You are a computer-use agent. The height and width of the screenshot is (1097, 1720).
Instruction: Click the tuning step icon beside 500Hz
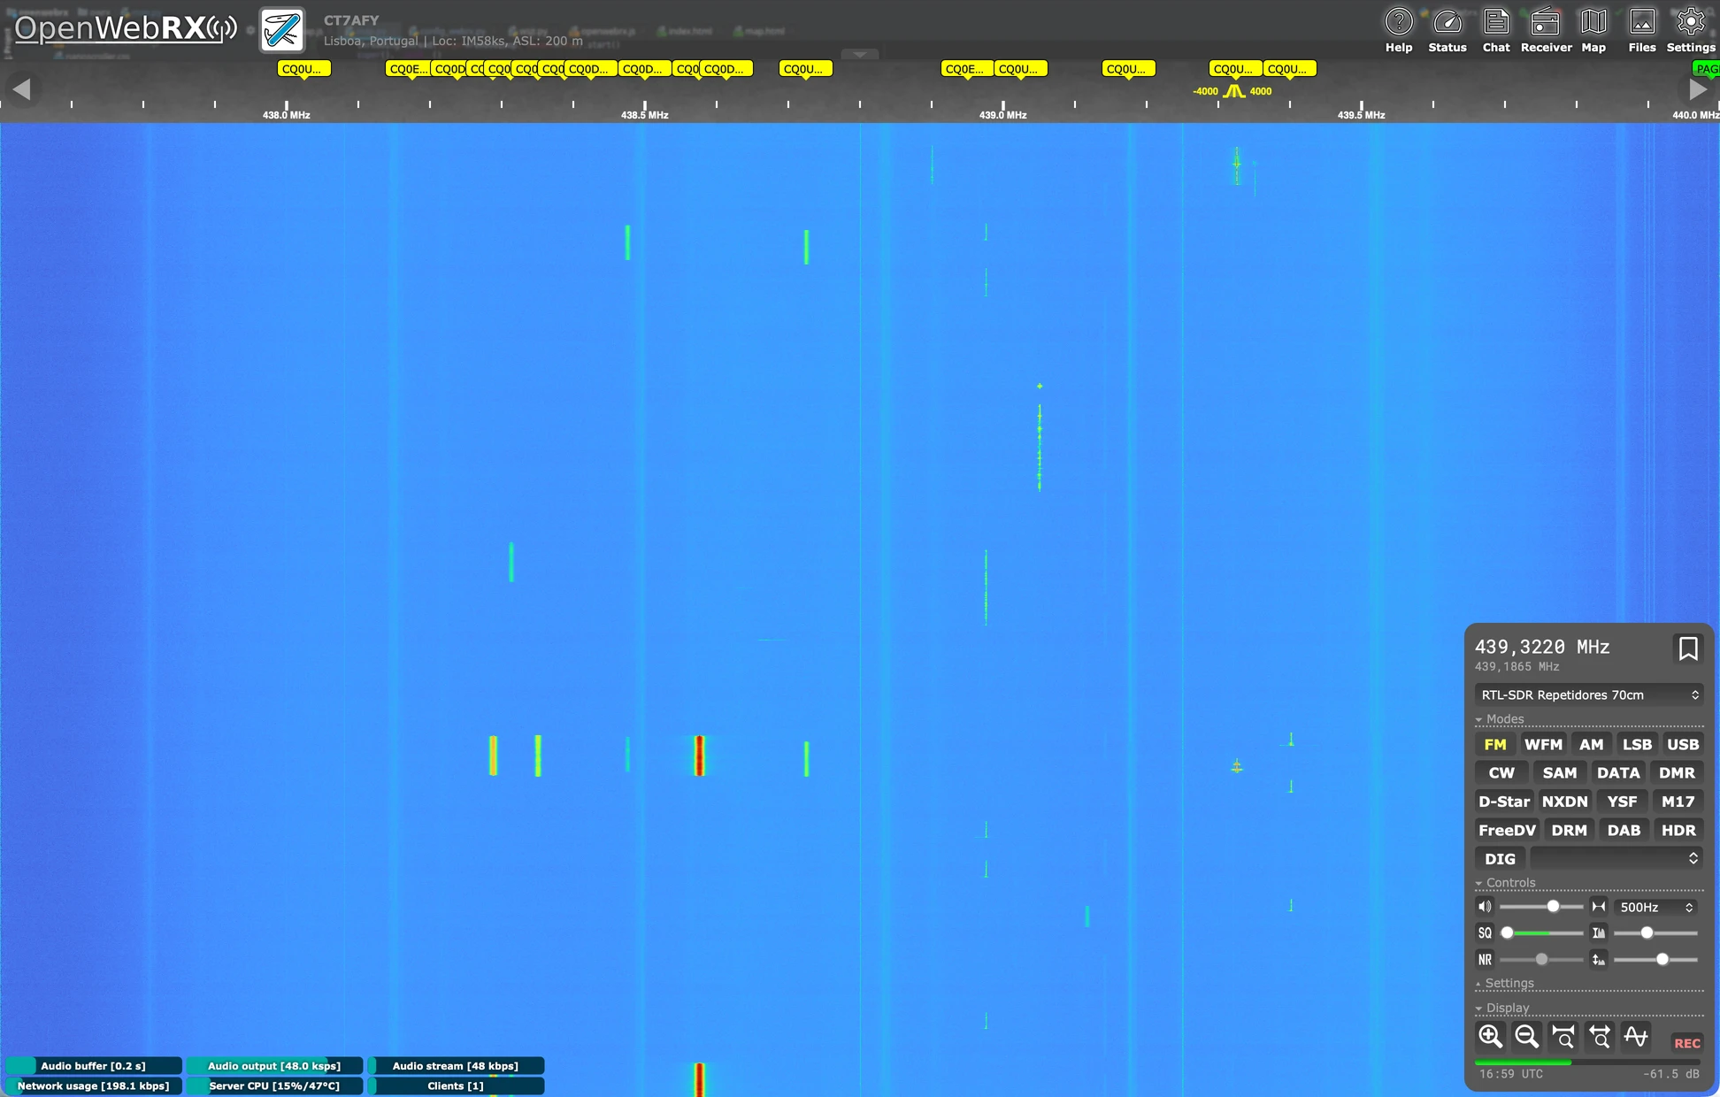click(x=1599, y=907)
